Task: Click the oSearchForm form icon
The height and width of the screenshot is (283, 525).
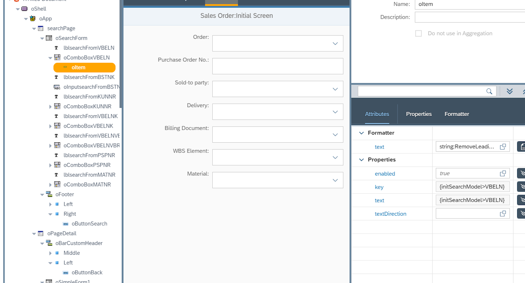Action: click(x=49, y=38)
